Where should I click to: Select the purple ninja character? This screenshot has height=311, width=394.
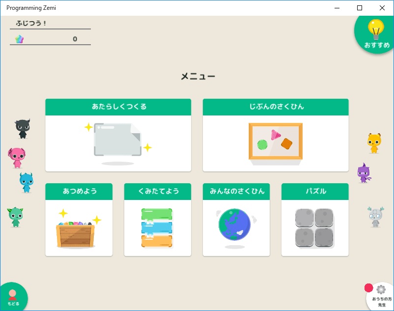point(364,173)
